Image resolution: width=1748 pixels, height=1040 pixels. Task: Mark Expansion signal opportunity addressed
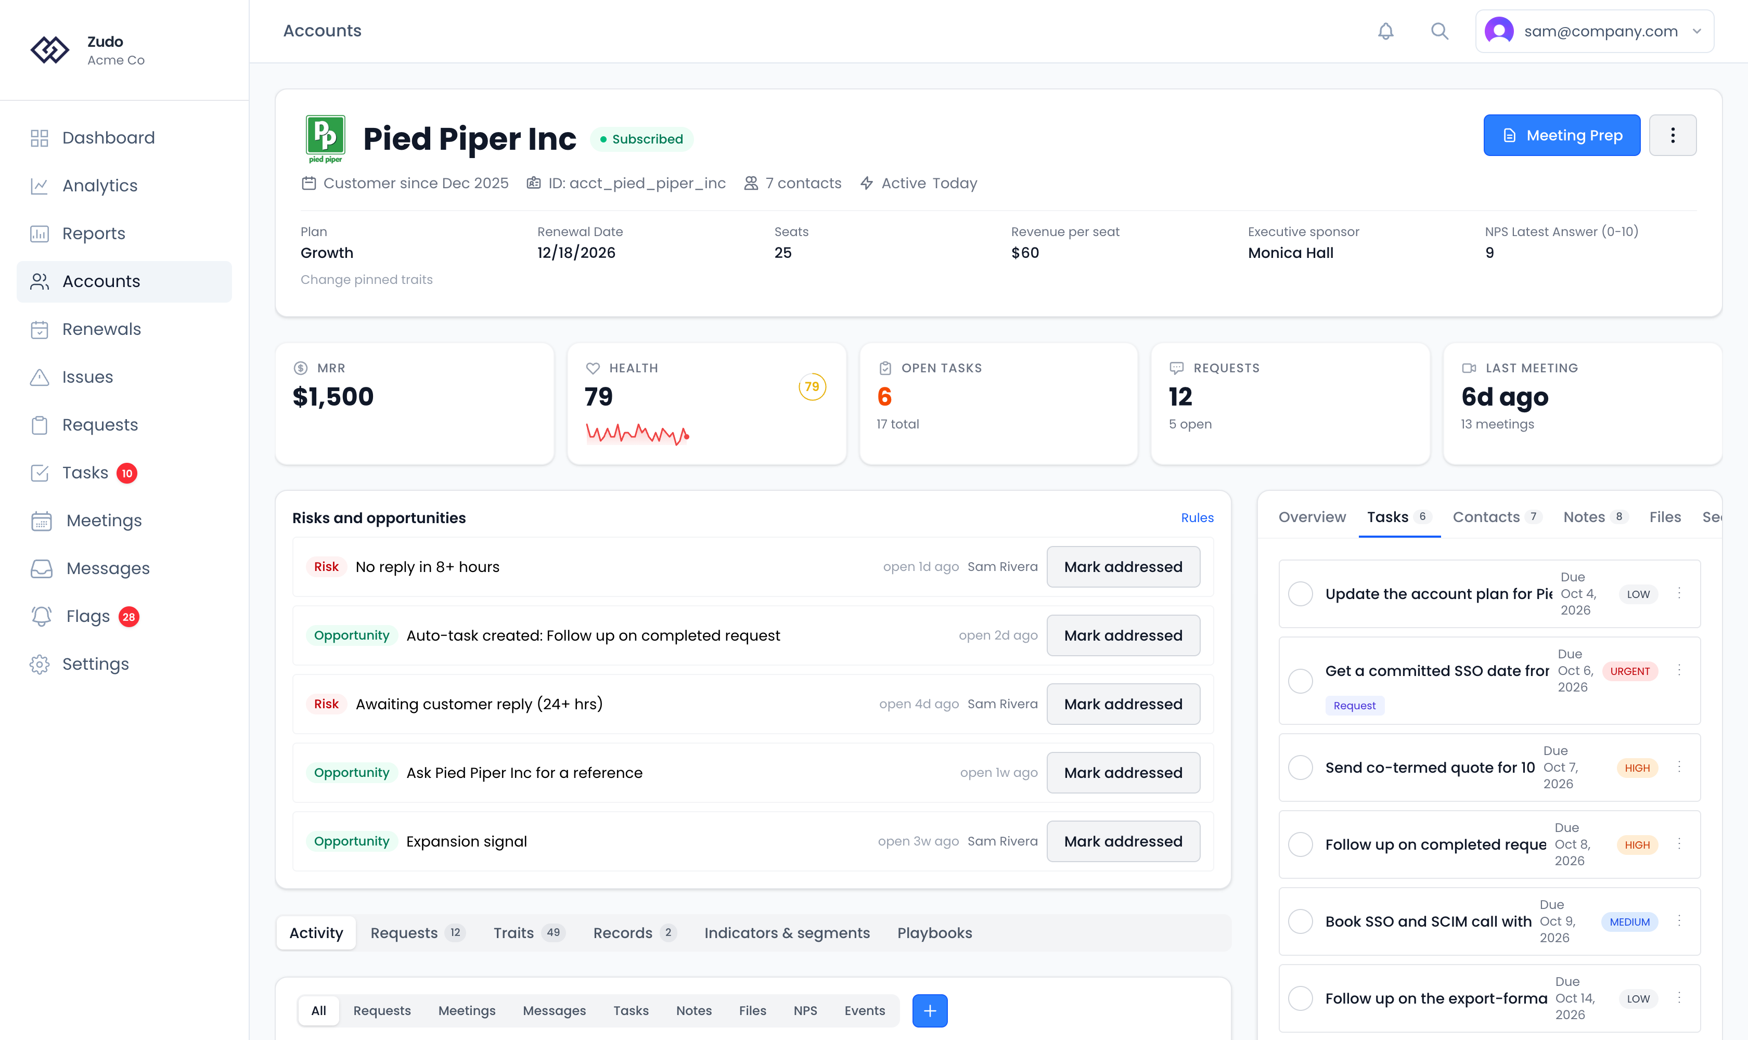tap(1123, 842)
